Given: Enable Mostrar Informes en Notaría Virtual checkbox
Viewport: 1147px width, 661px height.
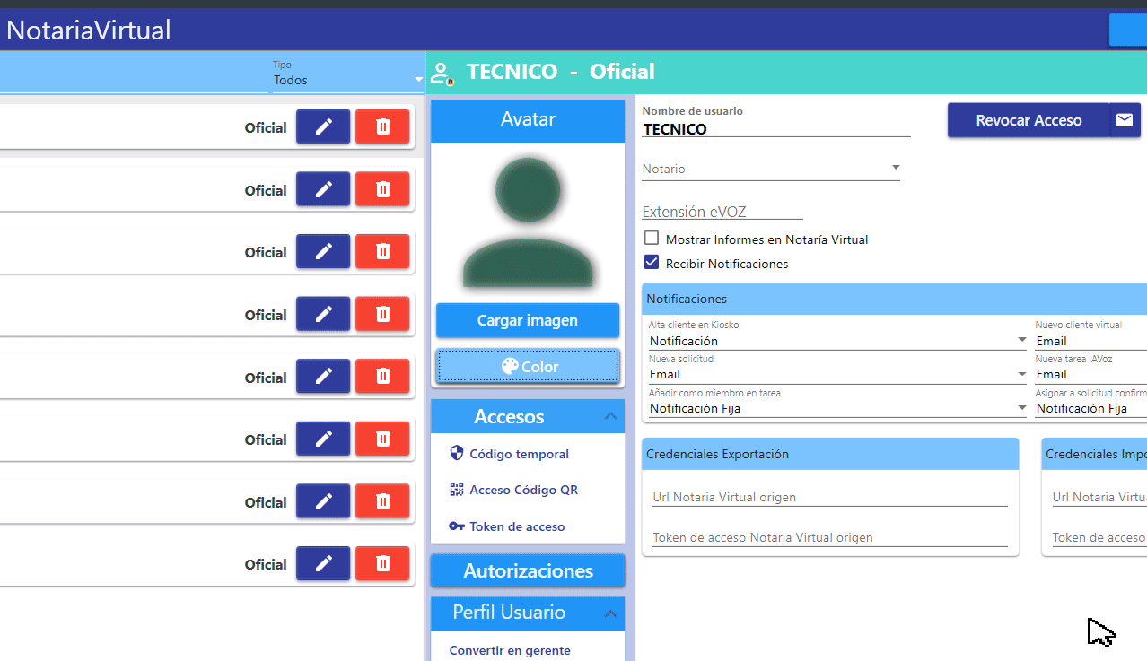Looking at the screenshot, I should tap(652, 239).
